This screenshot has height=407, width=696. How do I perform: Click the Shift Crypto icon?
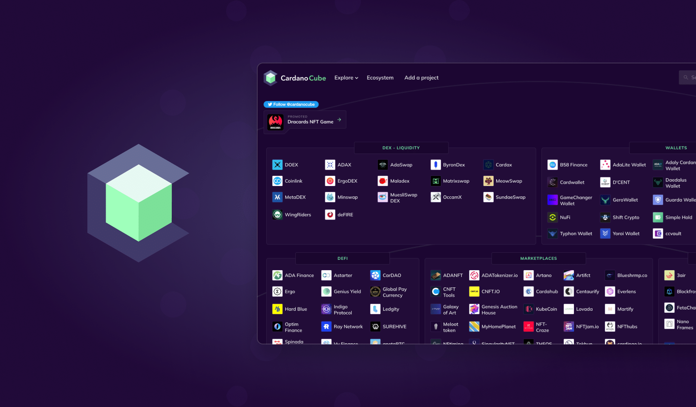pyautogui.click(x=605, y=217)
